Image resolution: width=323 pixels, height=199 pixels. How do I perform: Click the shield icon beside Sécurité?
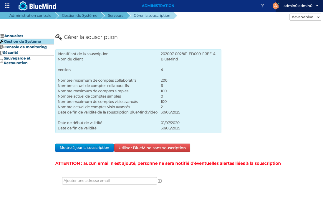[1, 53]
